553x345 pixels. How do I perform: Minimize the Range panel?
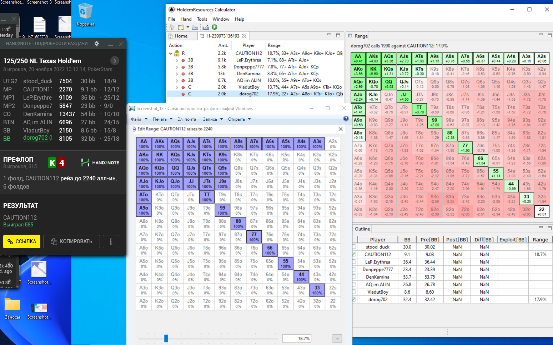pos(541,35)
